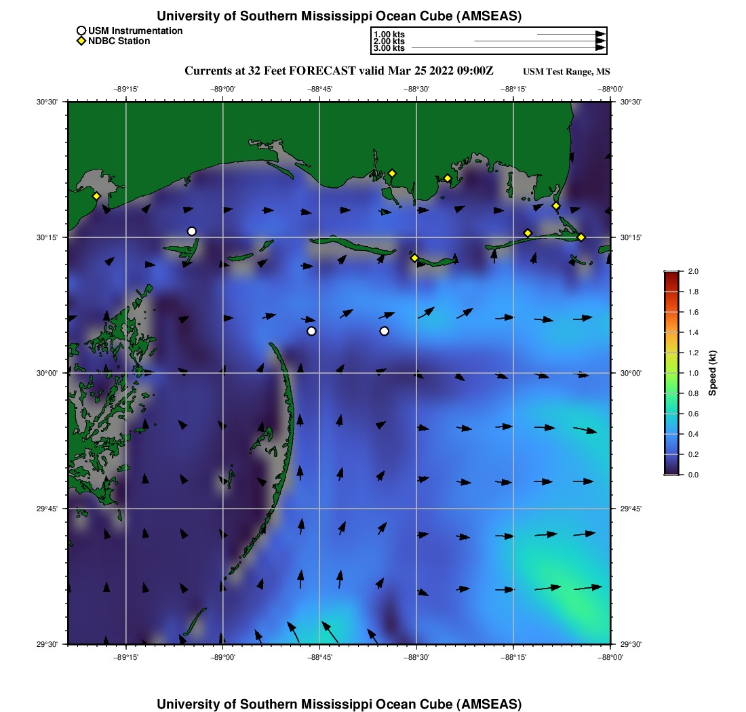746x712 pixels.
Task: Select the western of the two central USM circles
Action: pyautogui.click(x=311, y=331)
